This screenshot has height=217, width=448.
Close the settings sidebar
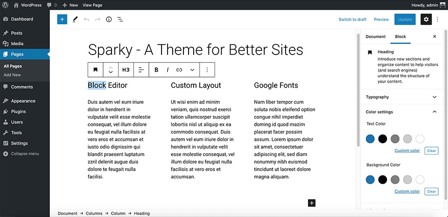[x=434, y=36]
